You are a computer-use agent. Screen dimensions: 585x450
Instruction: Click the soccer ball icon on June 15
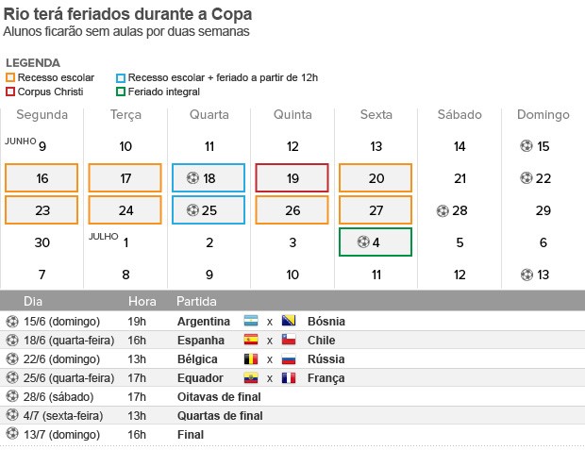tap(526, 146)
